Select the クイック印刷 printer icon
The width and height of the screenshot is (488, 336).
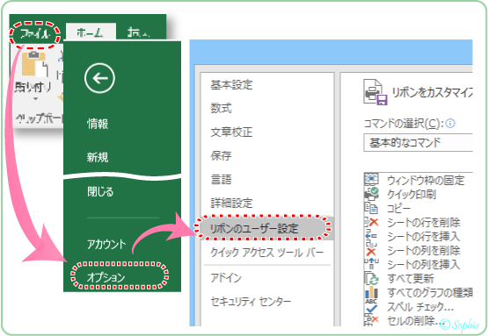371,194
